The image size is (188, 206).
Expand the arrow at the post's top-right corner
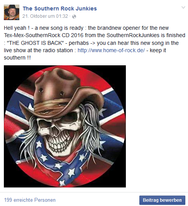183,7
